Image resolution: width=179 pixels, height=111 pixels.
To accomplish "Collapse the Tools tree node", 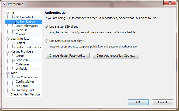I will click(8, 73).
